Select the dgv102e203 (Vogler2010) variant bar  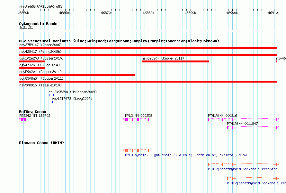click(32, 61)
